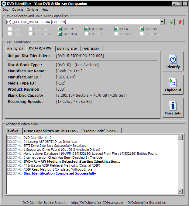Click the scarlet.be email address in footer
The height and width of the screenshot is (206, 189).
(x=147, y=203)
